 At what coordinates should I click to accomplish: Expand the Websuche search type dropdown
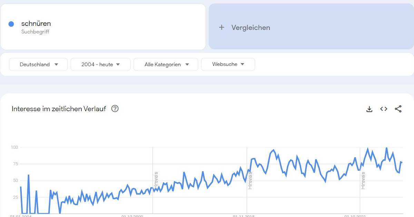pos(228,64)
